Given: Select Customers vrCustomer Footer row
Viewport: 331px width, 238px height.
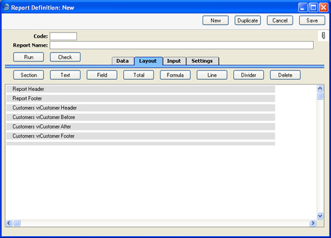Looking at the screenshot, I should pyautogui.click(x=141, y=136).
